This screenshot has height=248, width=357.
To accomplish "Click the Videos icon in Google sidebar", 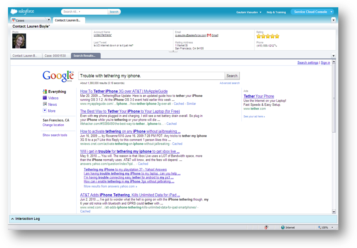I will tap(45, 98).
